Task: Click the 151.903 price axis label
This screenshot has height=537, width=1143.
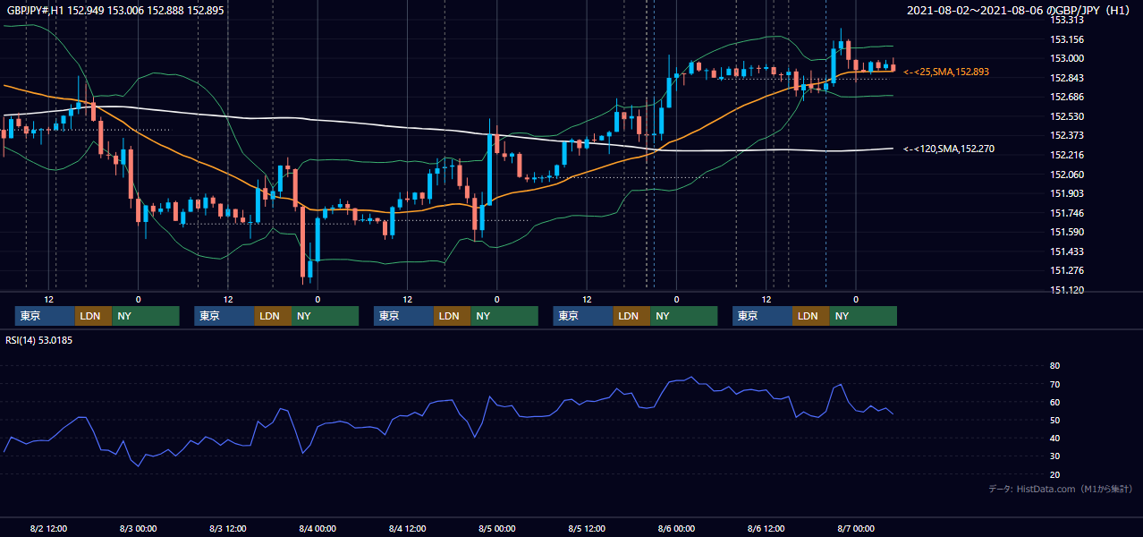Action: [1066, 193]
